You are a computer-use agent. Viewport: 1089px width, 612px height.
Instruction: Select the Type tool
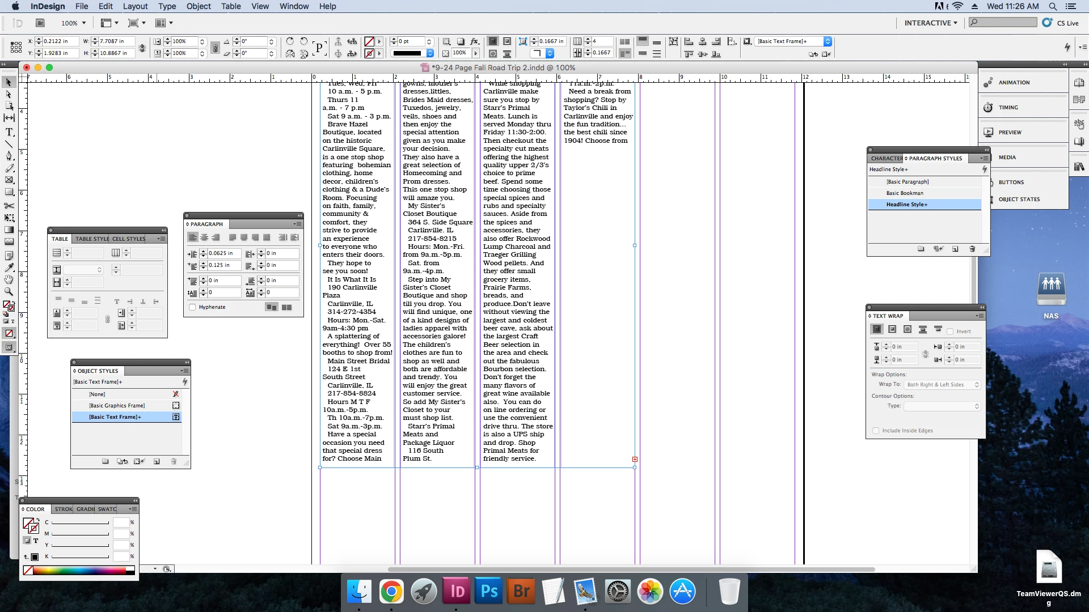[9, 132]
